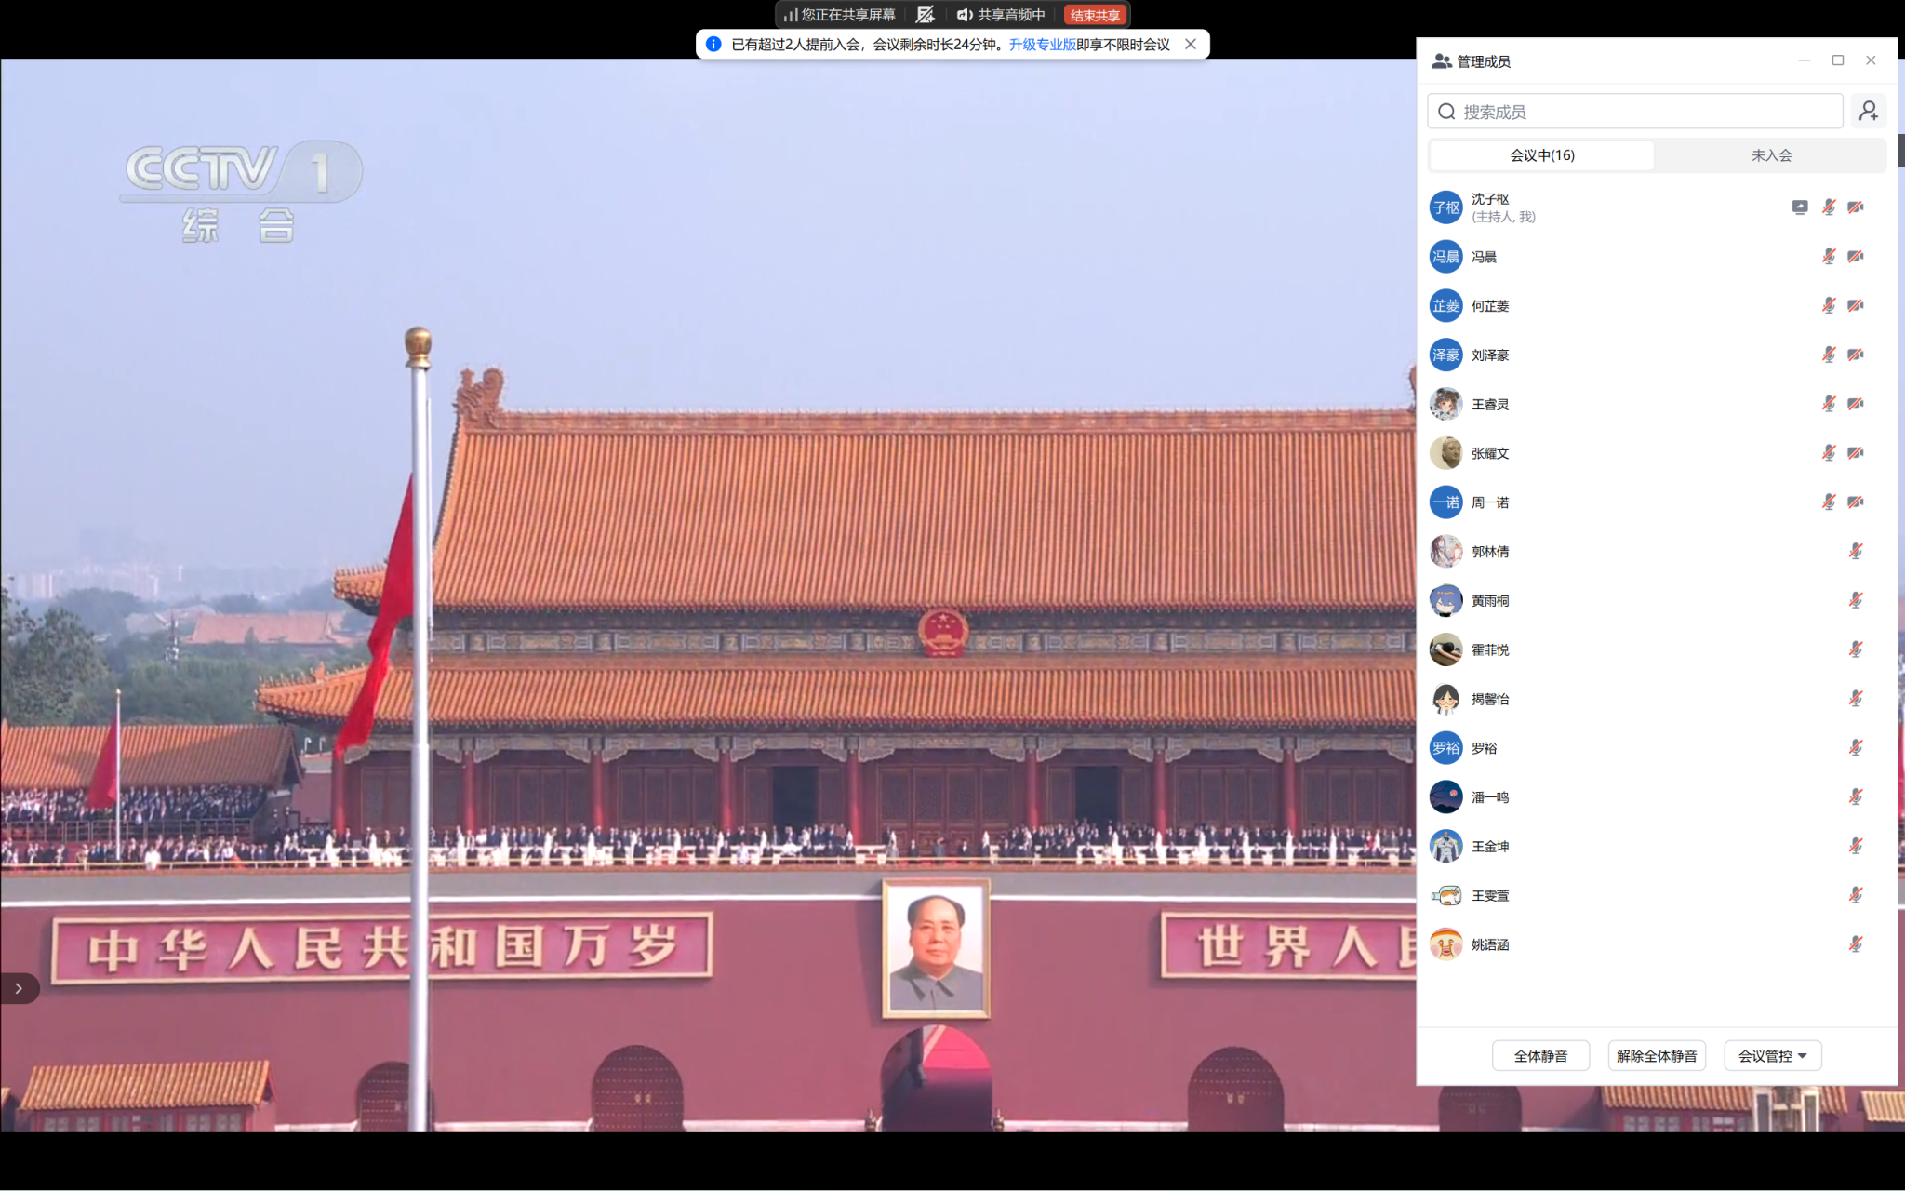This screenshot has height=1191, width=1905.
Task: Unmute 郭林倩's microphone
Action: [1856, 552]
